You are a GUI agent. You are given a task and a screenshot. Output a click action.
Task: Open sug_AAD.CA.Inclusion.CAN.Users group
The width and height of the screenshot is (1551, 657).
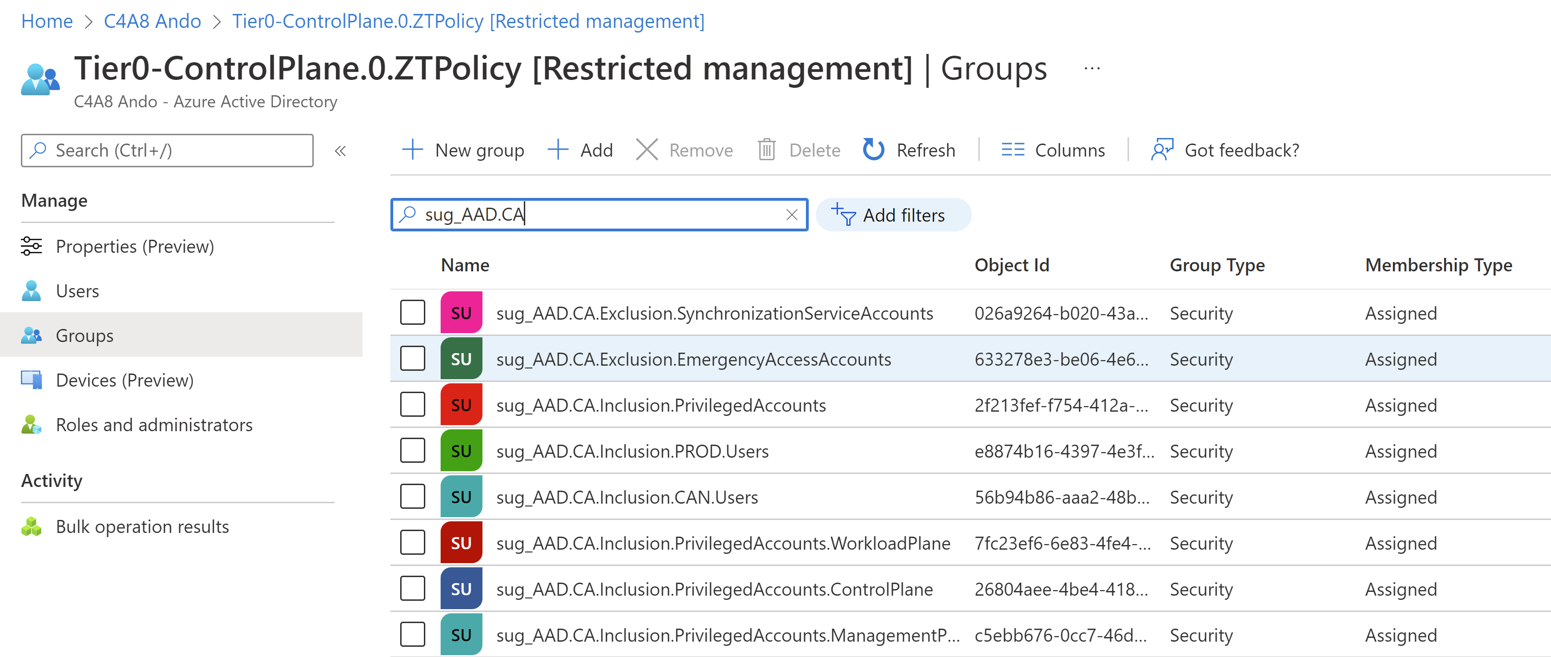pyautogui.click(x=627, y=497)
